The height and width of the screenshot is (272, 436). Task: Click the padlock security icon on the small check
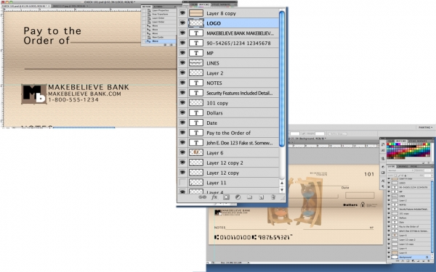[x=363, y=205]
